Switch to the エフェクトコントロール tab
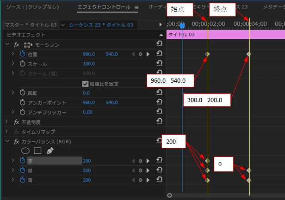 (104, 7)
